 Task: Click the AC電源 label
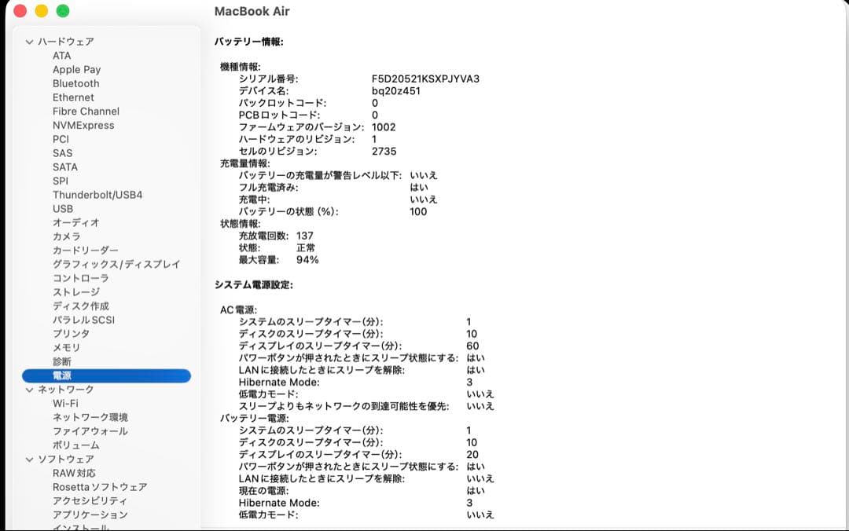[238, 310]
